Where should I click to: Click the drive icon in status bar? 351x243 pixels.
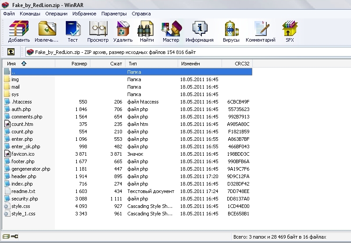point(6,236)
